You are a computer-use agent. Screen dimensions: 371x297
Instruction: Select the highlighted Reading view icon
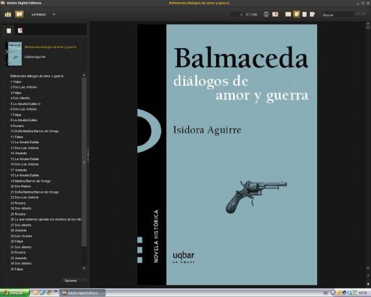click(19, 14)
